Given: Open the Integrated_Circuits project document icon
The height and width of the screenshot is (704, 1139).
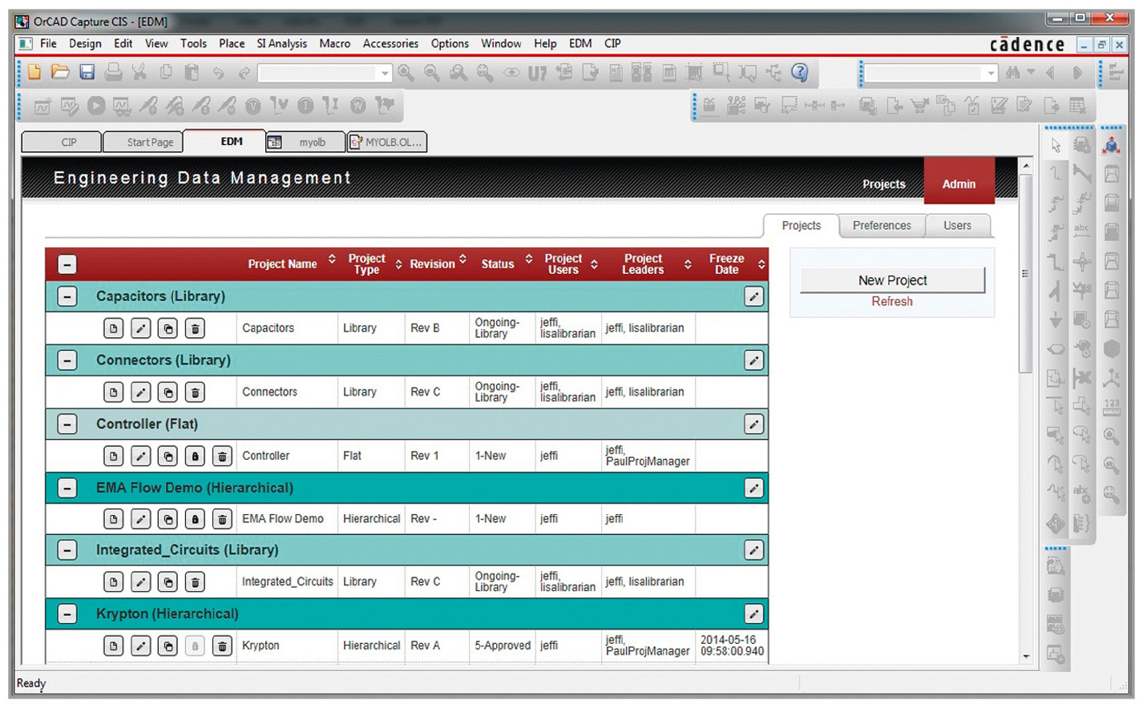Looking at the screenshot, I should pyautogui.click(x=113, y=582).
